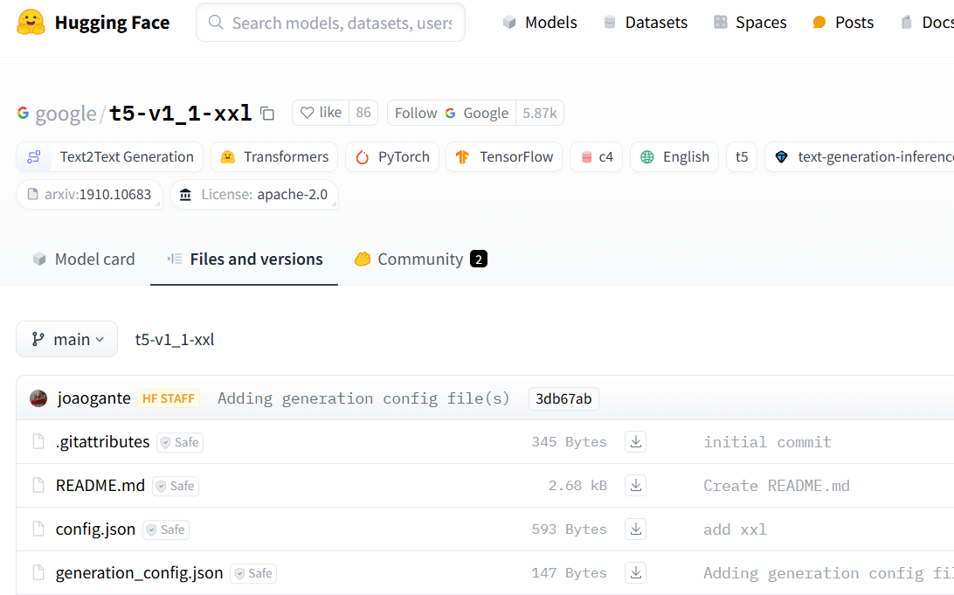This screenshot has height=595, width=954.
Task: Click the Text2Text Generation tag icon
Action: [34, 157]
